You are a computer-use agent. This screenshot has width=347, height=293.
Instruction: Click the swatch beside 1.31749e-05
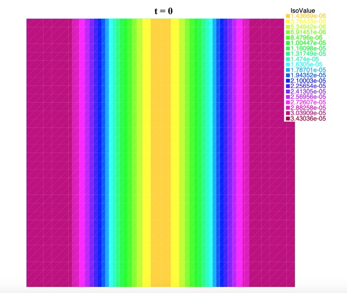tap(288, 54)
